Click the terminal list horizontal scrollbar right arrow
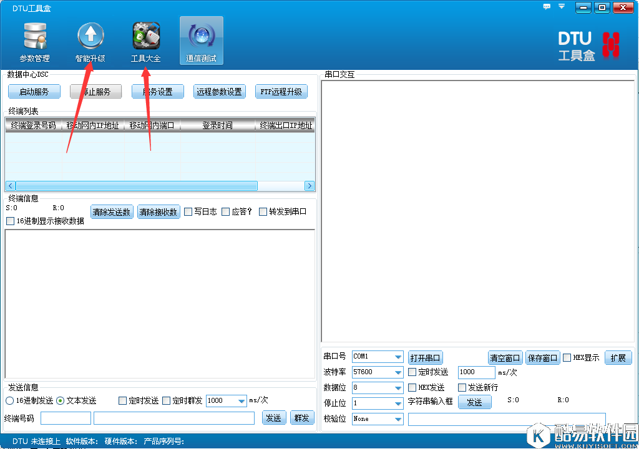 [310, 185]
